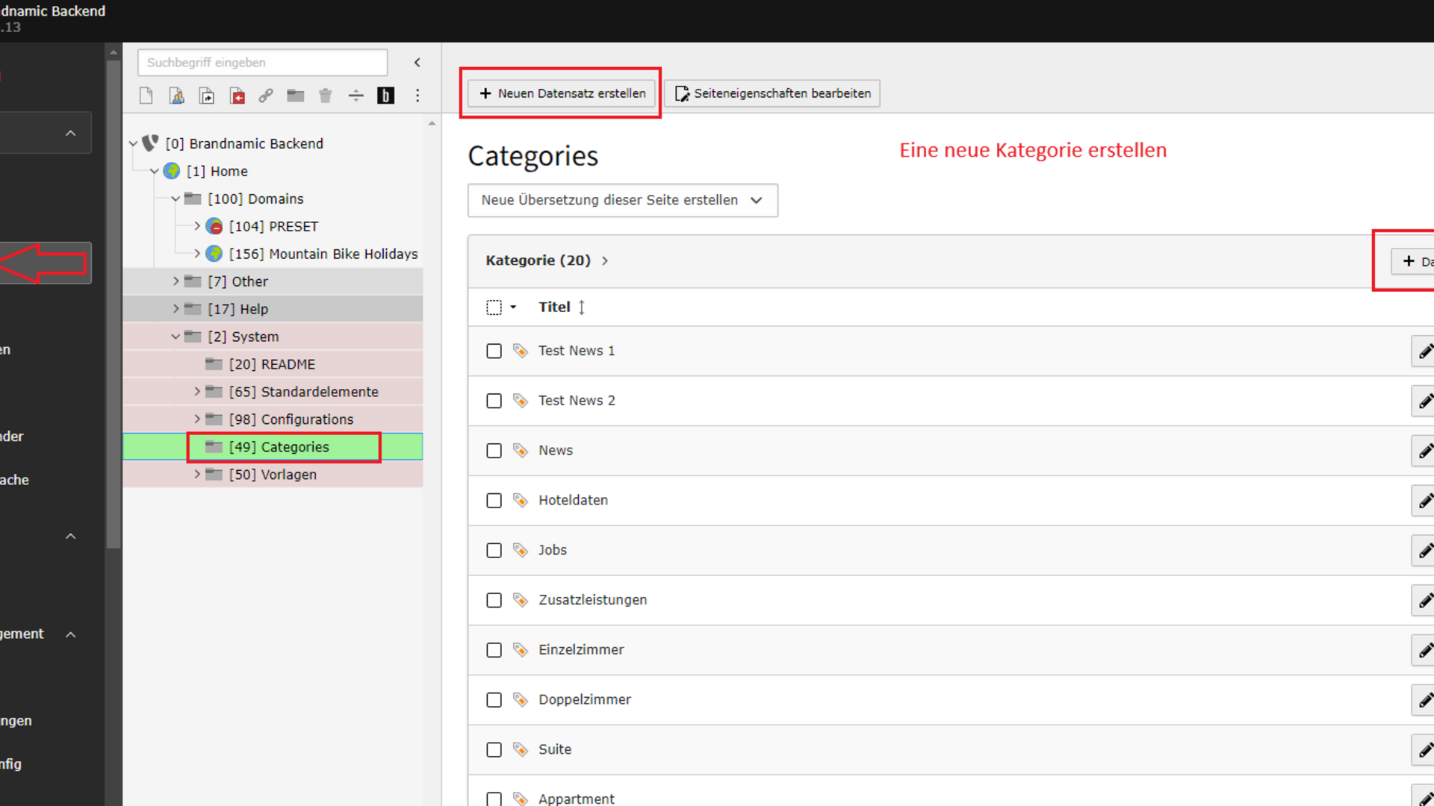1434x806 pixels.
Task: Click the black 'b' brand icon
Action: click(385, 96)
